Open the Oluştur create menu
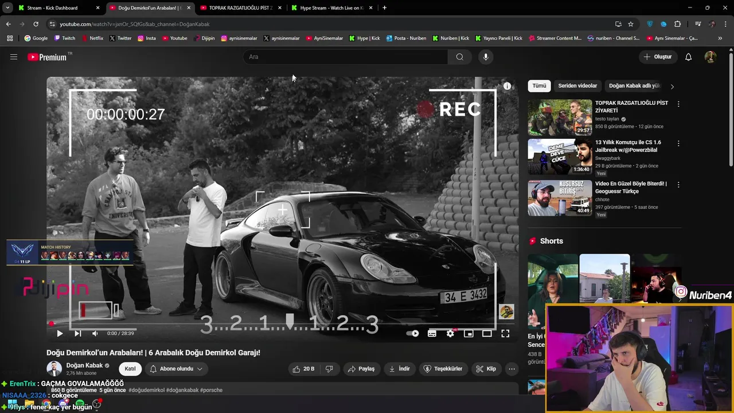Image resolution: width=734 pixels, height=413 pixels. [658, 57]
